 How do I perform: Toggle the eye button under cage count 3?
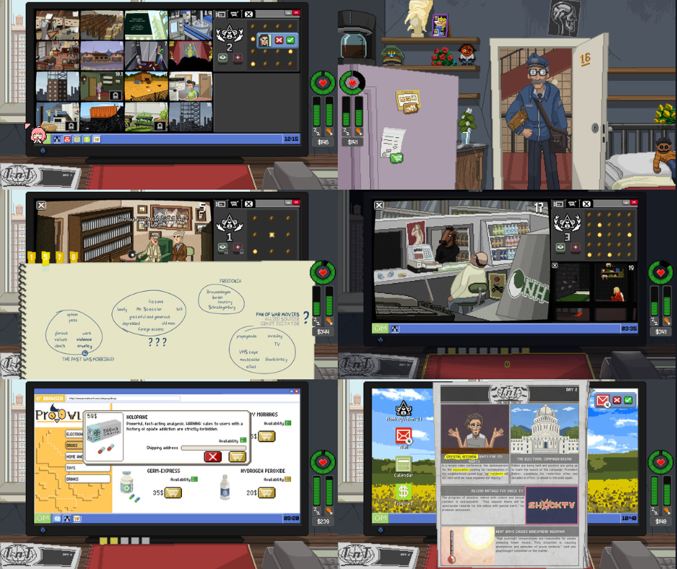[x=560, y=247]
